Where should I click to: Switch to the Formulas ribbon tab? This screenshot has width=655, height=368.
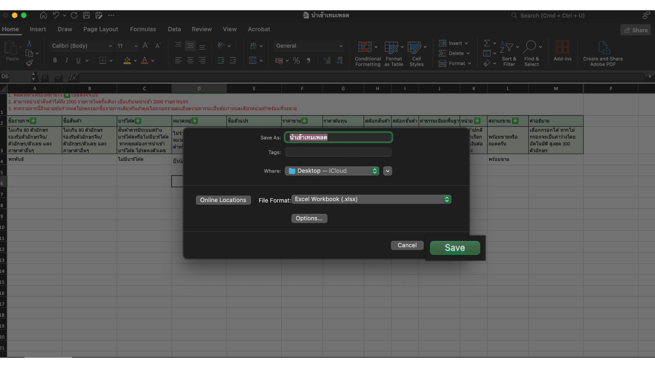point(143,29)
